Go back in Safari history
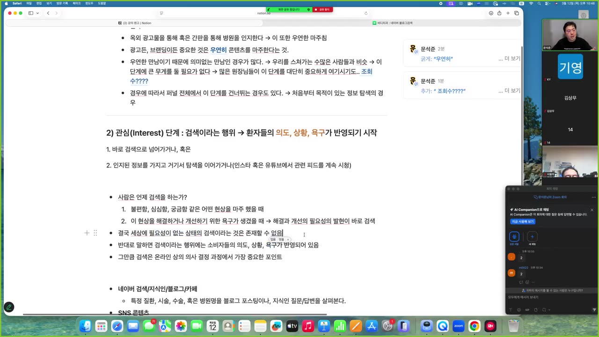The width and height of the screenshot is (599, 337). click(x=48, y=13)
